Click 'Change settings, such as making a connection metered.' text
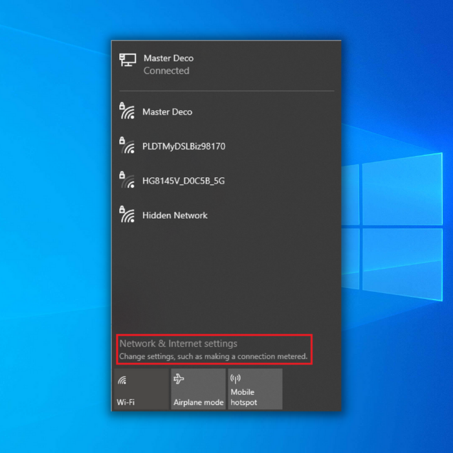The image size is (453, 453). (x=213, y=356)
